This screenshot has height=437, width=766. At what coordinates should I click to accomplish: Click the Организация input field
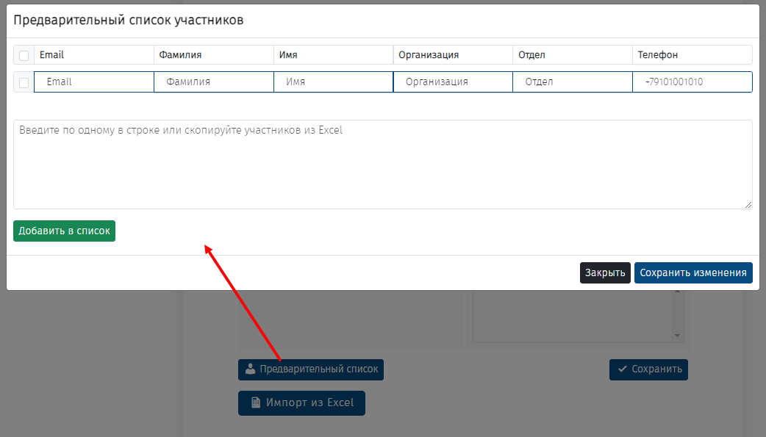[x=453, y=82]
